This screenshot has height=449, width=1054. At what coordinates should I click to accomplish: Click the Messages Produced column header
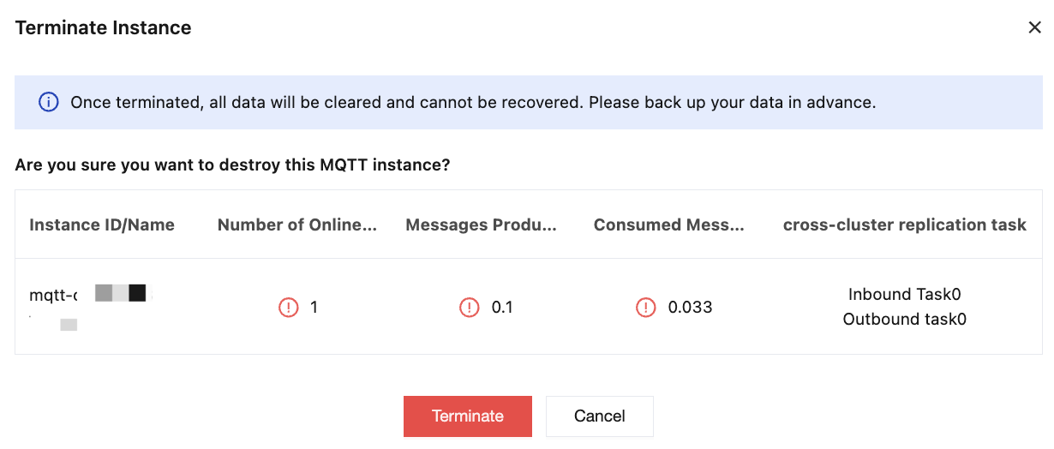tap(481, 225)
